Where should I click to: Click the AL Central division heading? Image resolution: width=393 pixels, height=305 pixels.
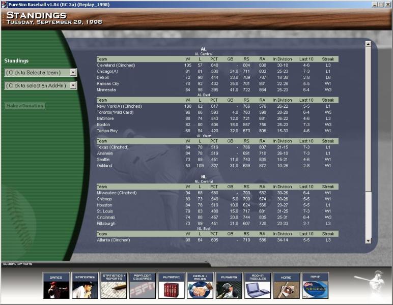(204, 54)
